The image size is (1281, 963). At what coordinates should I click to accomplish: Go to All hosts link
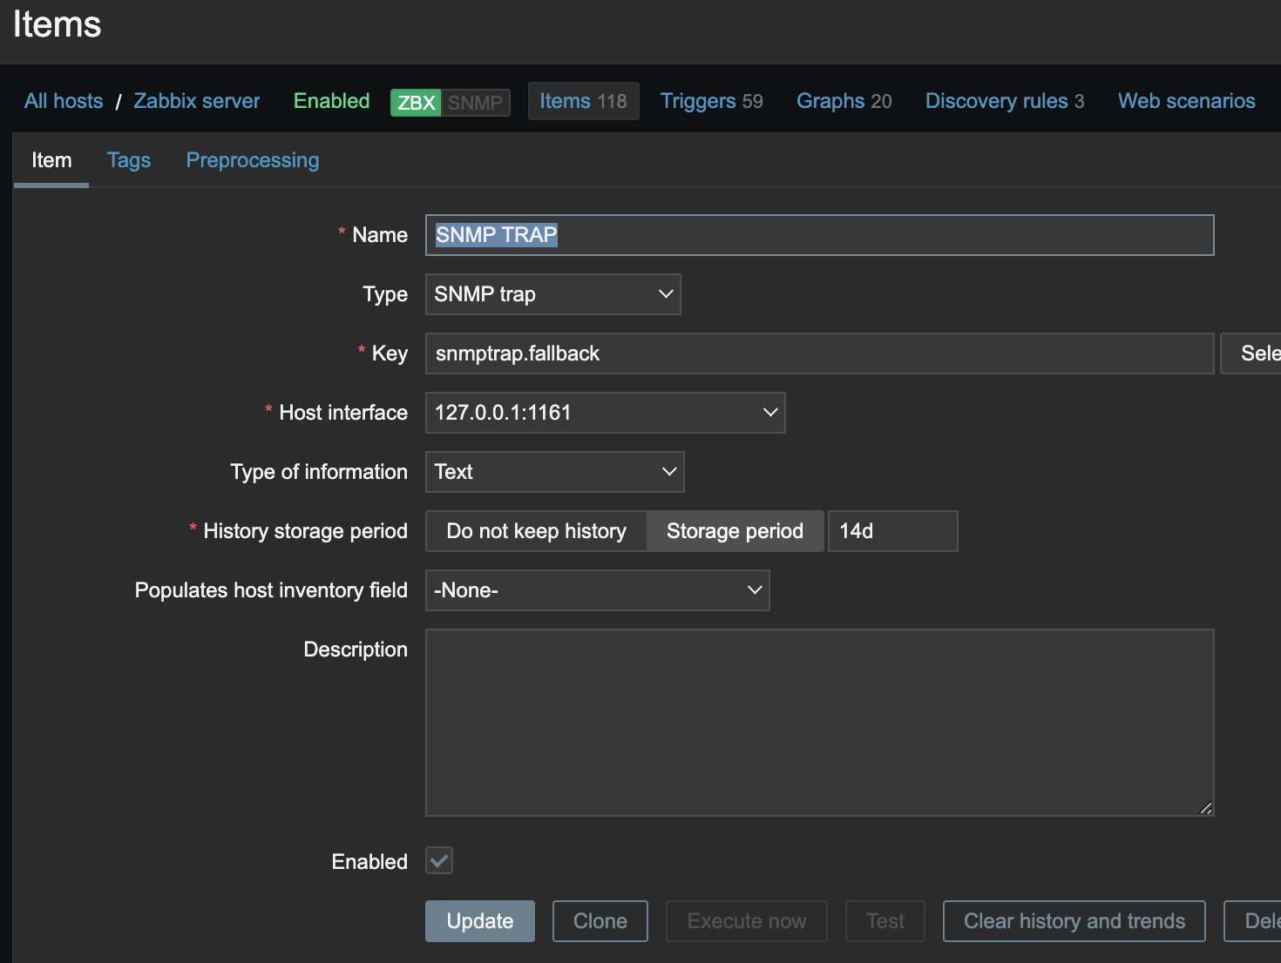click(64, 101)
